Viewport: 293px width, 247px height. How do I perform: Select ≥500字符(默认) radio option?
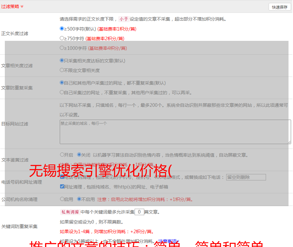pyautogui.click(x=62, y=29)
